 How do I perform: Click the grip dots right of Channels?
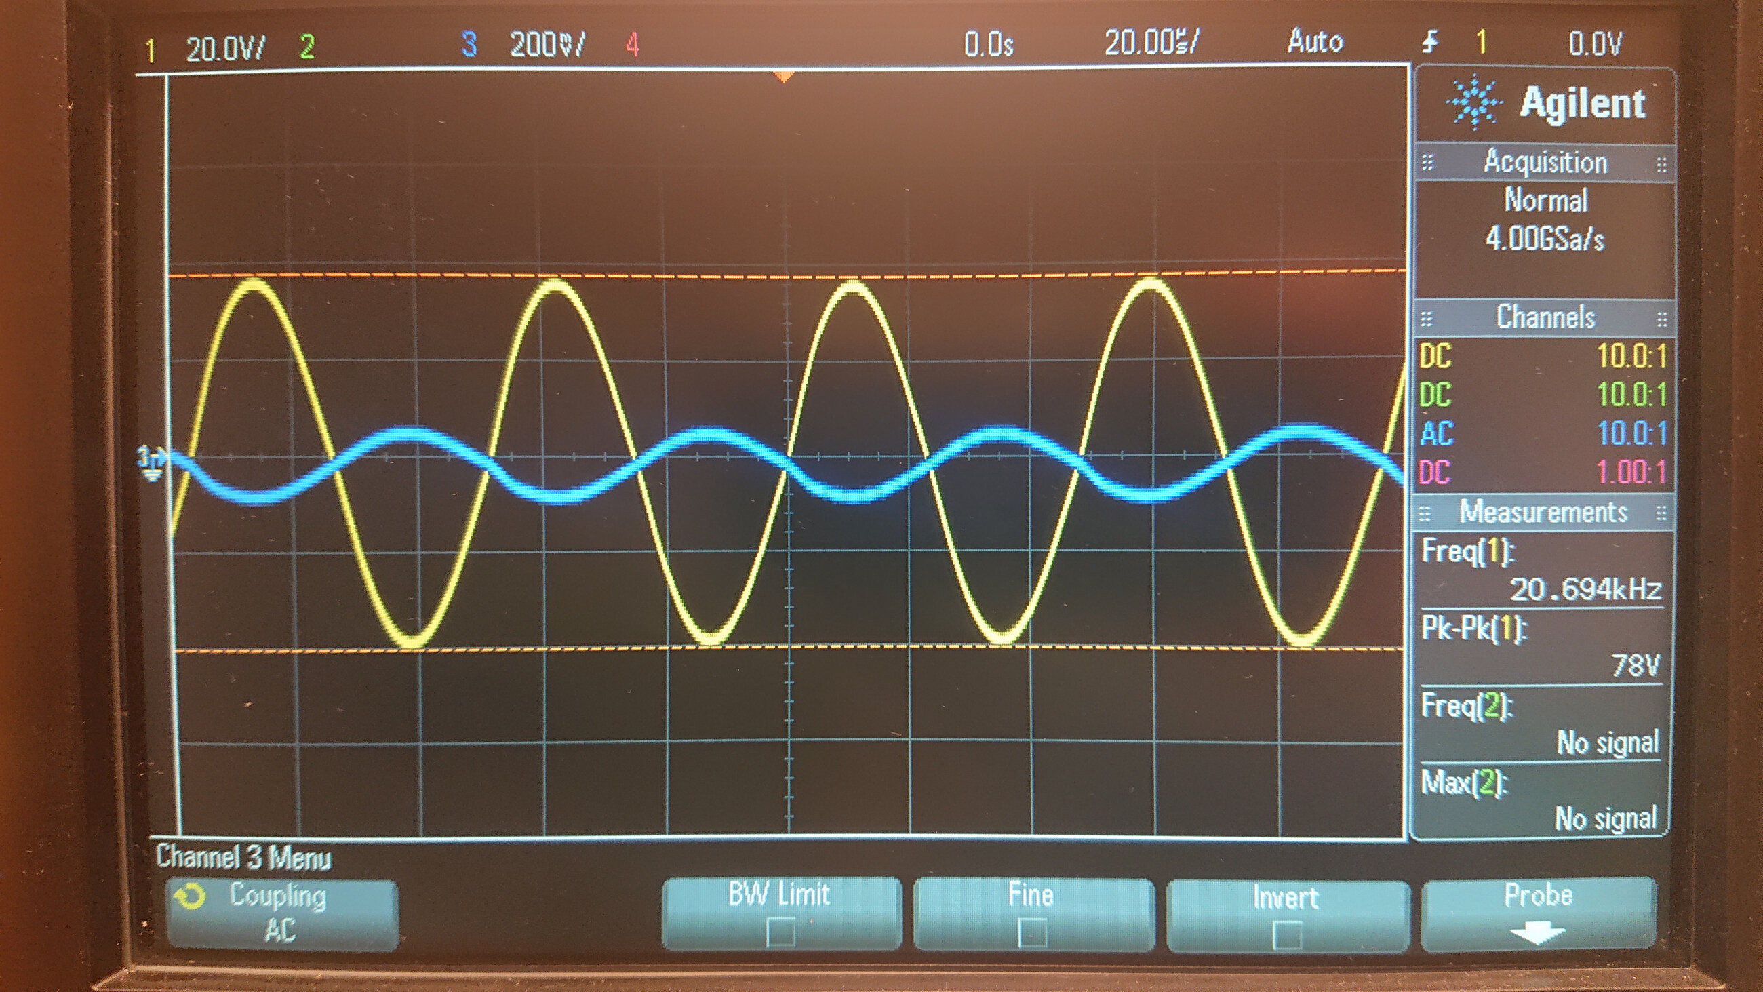click(1662, 319)
